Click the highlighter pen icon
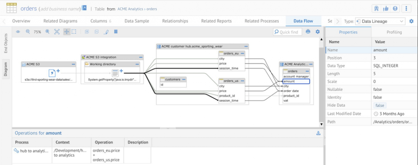Viewport: 418px width, 165px height. coord(106,32)
